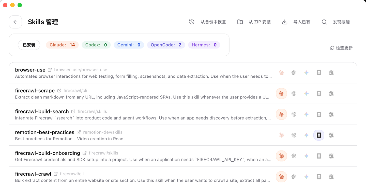The width and height of the screenshot is (366, 187).
Task: Disable Claude for the firecrawl-scrape skill
Action: (x=281, y=94)
